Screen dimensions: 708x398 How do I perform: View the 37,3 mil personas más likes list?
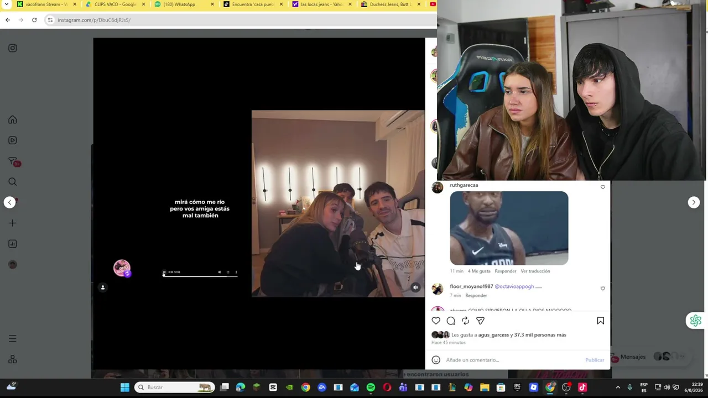pyautogui.click(x=540, y=335)
